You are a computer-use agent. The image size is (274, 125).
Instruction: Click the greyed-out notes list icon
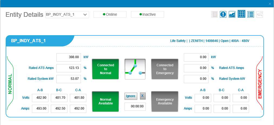coord(214,14)
